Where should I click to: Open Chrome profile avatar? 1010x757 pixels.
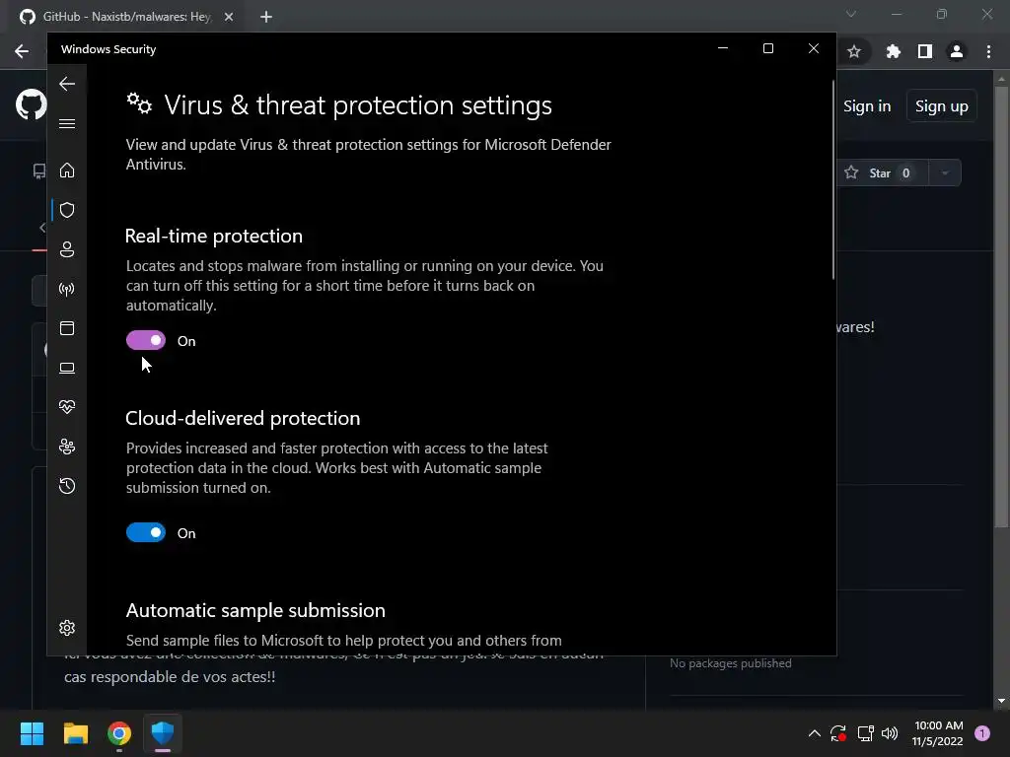click(x=957, y=51)
